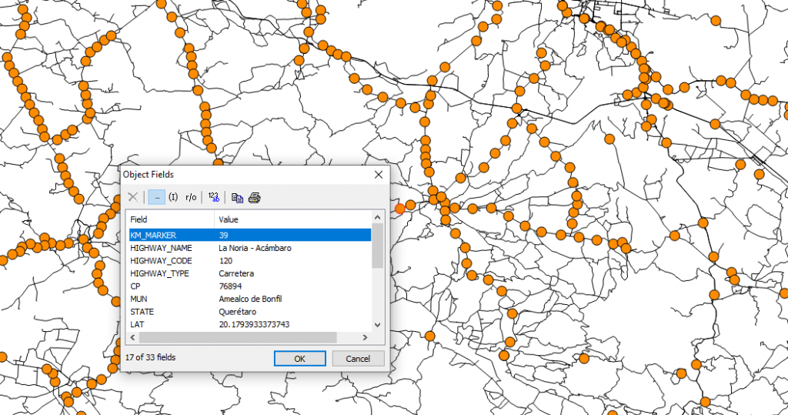
Task: Toggle the r/o read-only fields button
Action: (x=191, y=197)
